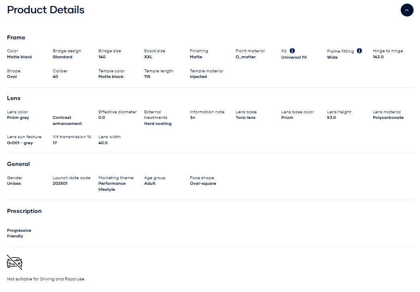Viewport: 420px width, 292px height.
Task: Click the General section heading
Action: (18, 164)
